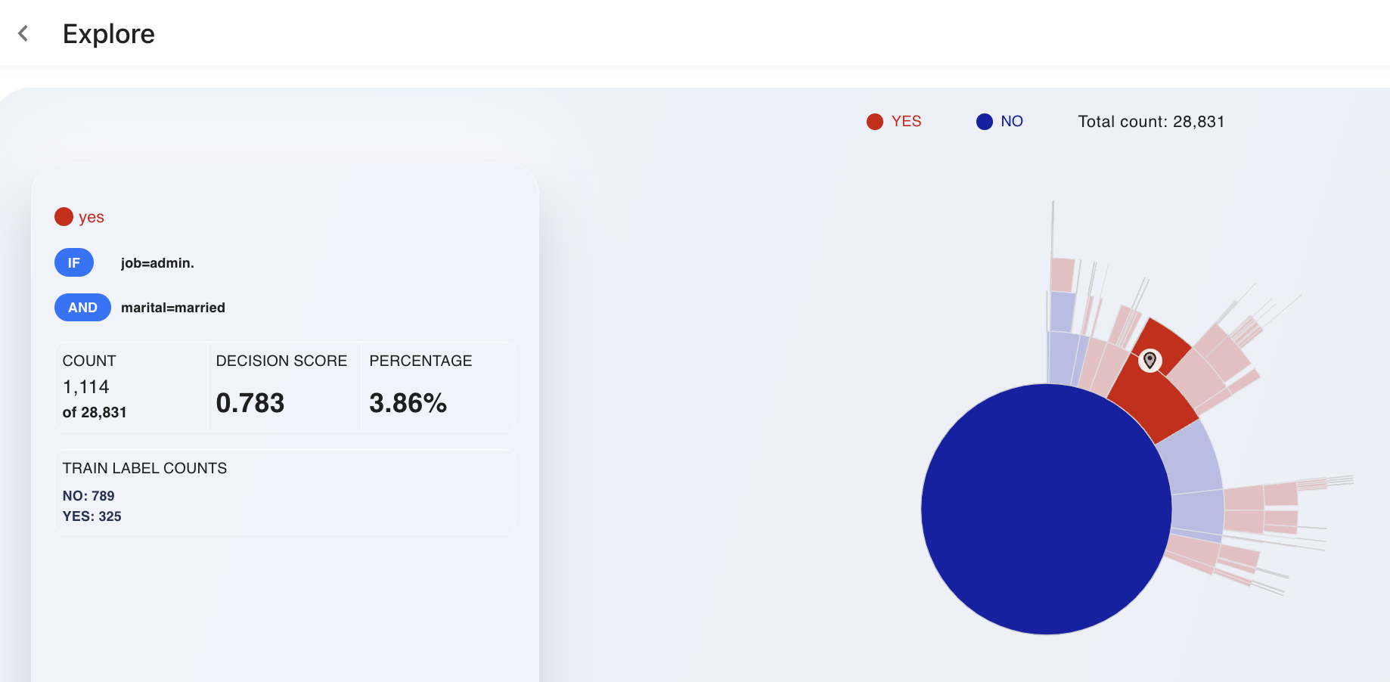Click the Total count 28,831 text
Screen dimensions: 1390x682
[x=1151, y=122]
